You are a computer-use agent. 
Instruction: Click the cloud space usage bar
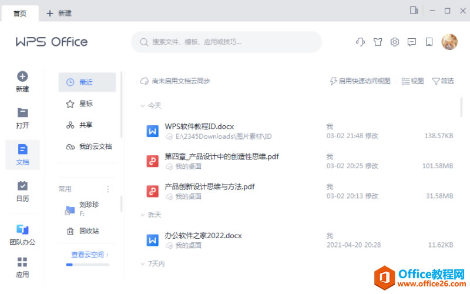(88, 265)
